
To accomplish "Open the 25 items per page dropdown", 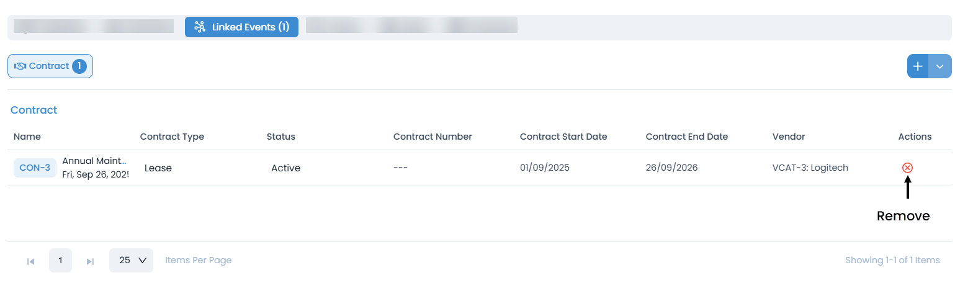I will point(131,261).
